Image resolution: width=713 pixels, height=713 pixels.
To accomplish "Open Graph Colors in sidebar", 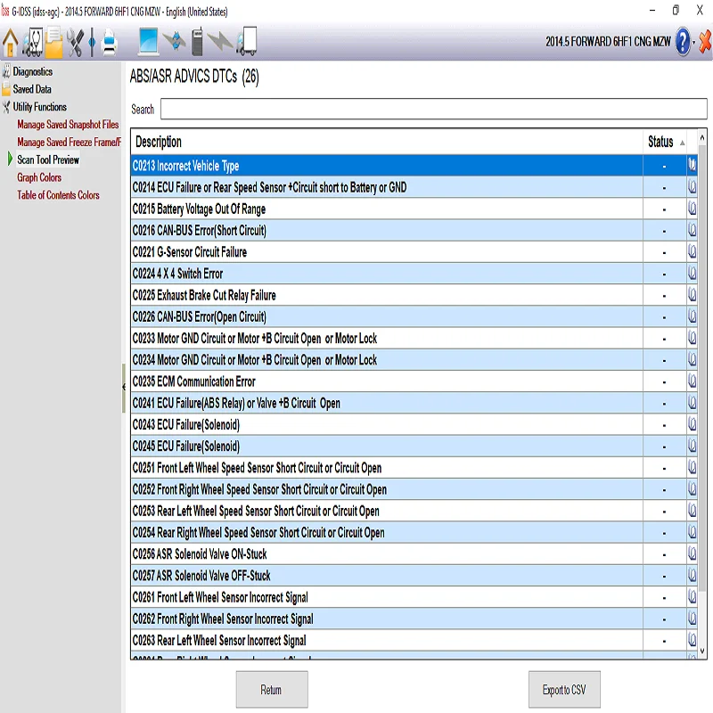I will pos(39,177).
